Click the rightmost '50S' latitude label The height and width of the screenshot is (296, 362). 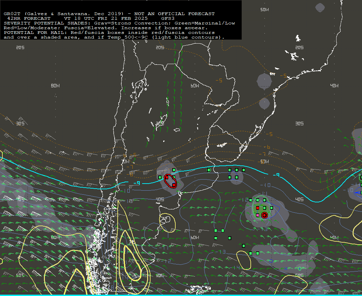(299, 275)
